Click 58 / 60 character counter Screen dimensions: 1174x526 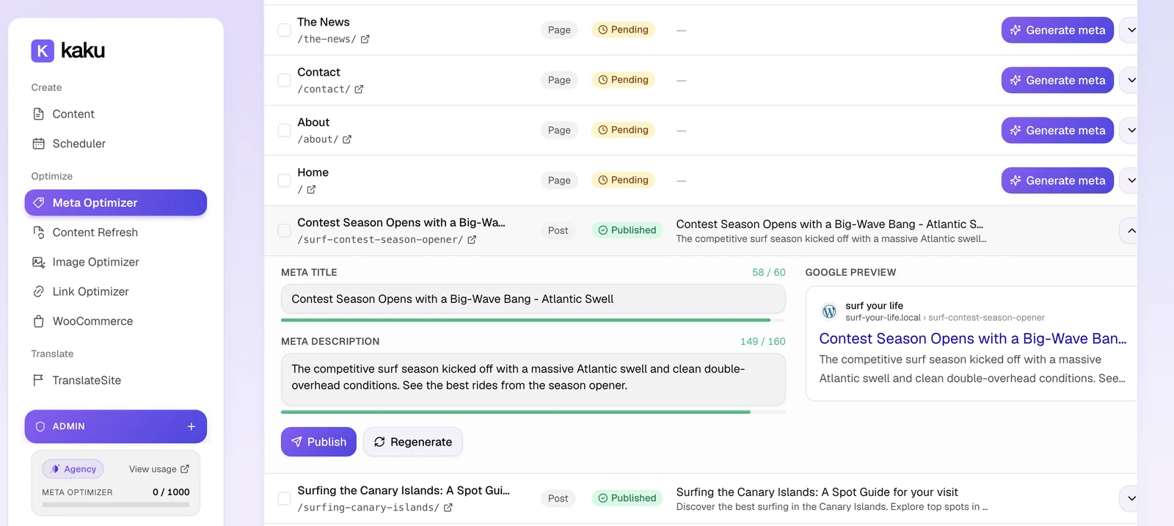tap(769, 272)
